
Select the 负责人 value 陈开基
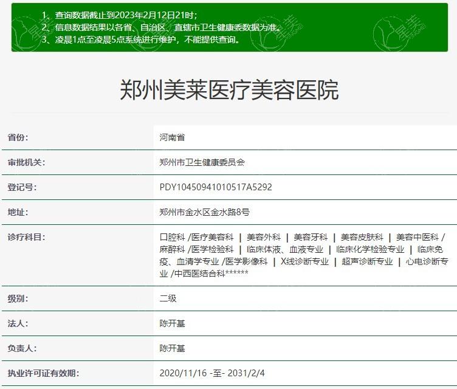coord(172,348)
